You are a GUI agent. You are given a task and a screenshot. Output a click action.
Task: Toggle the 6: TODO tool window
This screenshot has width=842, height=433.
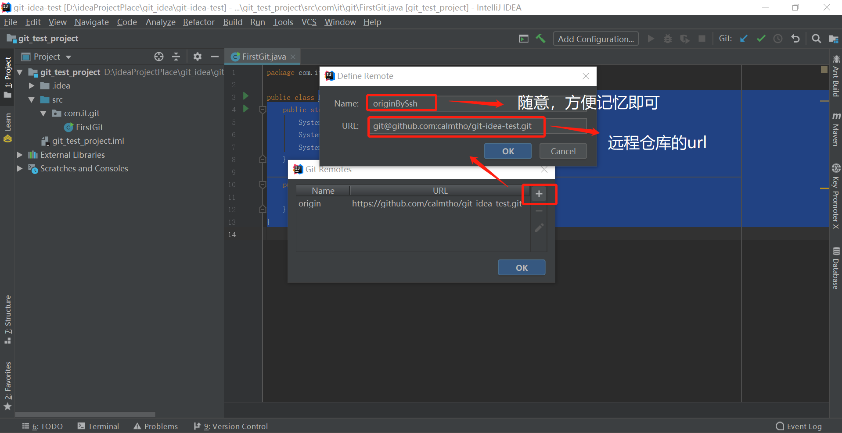click(x=43, y=426)
